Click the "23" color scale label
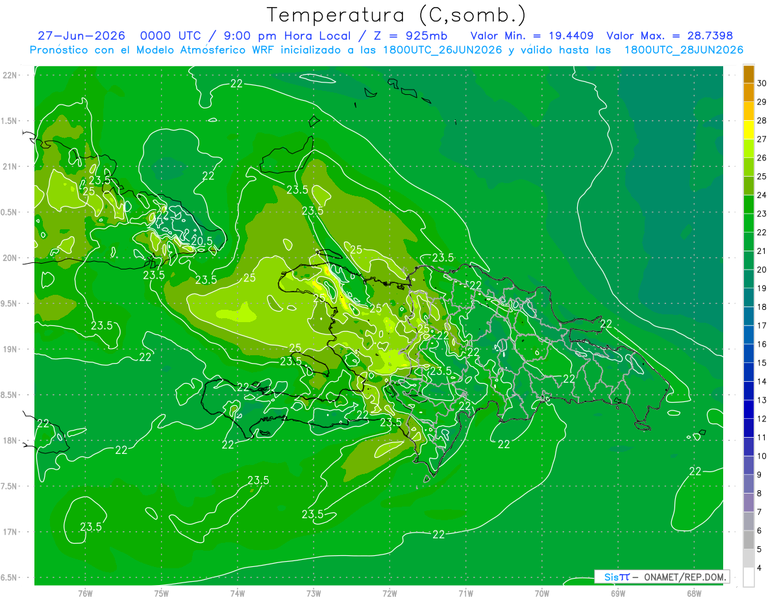The width and height of the screenshot is (779, 602). [762, 214]
